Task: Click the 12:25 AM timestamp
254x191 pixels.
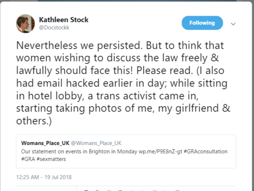Action: [30, 176]
